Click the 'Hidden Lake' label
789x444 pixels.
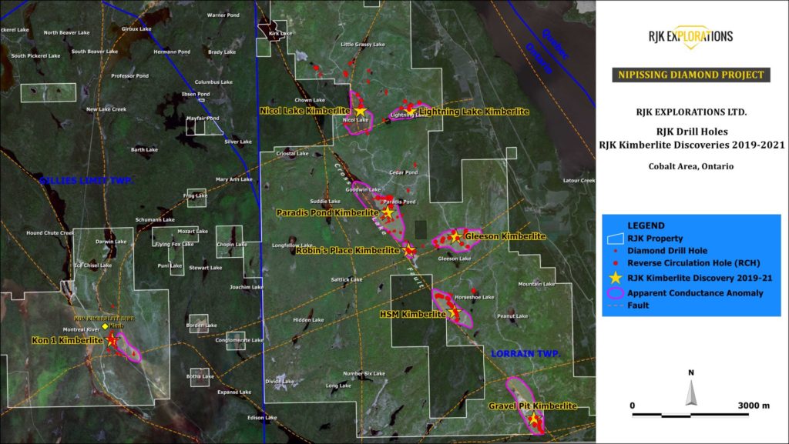click(x=308, y=320)
